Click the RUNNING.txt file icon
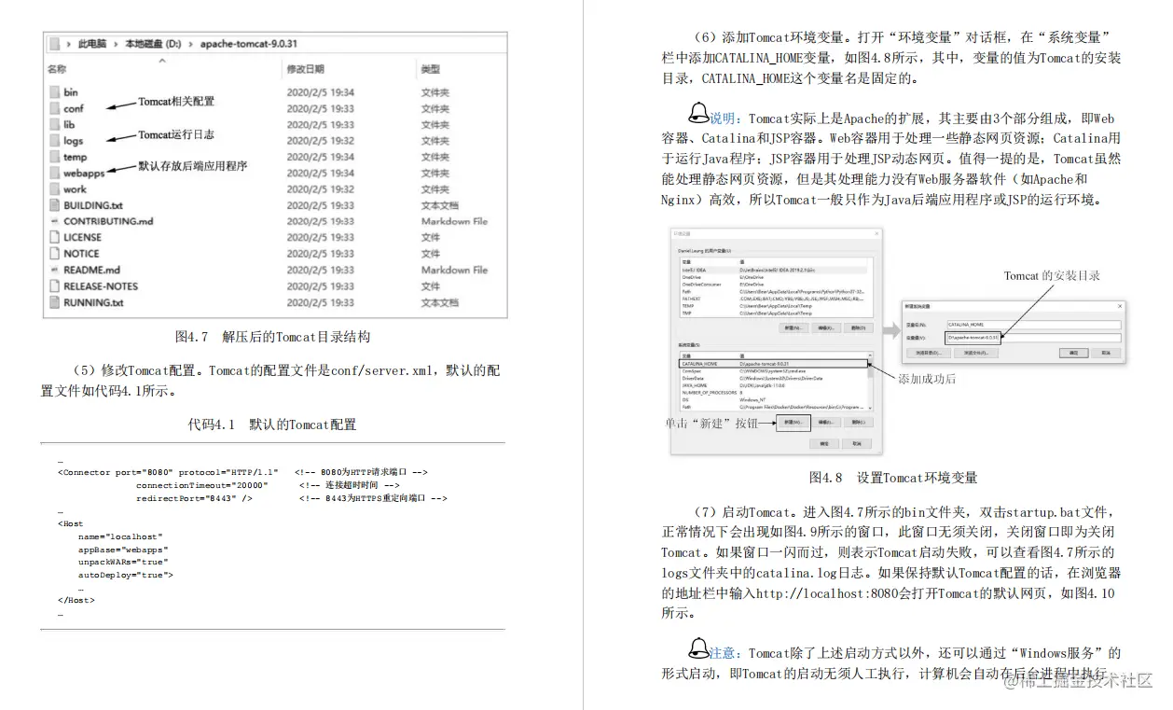1173x710 pixels. pos(55,302)
